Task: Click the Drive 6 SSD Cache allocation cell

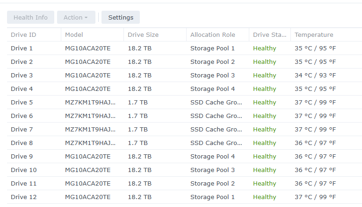Action: point(216,116)
